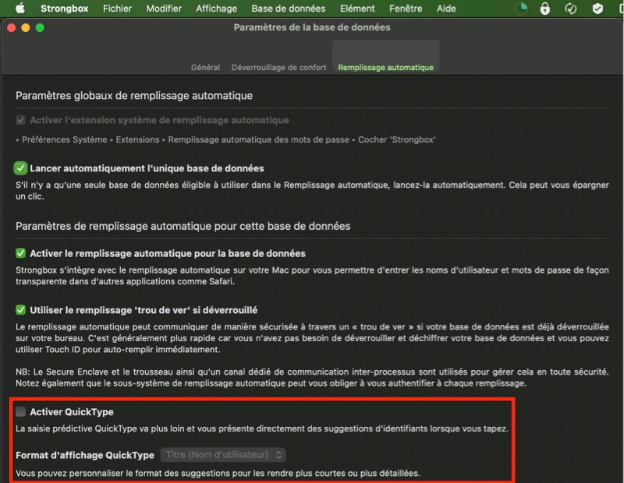Click the green zoom window button
The height and width of the screenshot is (483, 624).
click(x=40, y=27)
